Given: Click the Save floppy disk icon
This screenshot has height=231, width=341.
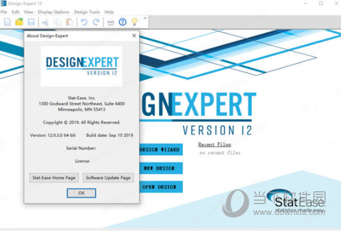Looking at the screenshot, I should 31,22.
